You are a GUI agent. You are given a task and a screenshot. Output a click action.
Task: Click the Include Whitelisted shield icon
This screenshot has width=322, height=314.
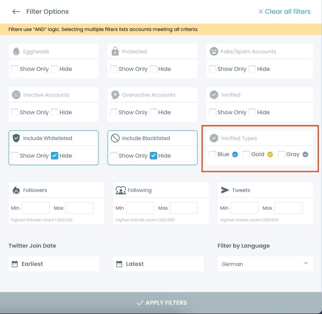(x=16, y=138)
